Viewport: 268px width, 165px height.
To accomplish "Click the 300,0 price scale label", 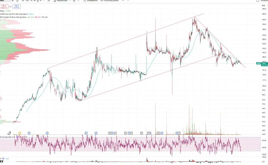I will pyautogui.click(x=264, y=30).
